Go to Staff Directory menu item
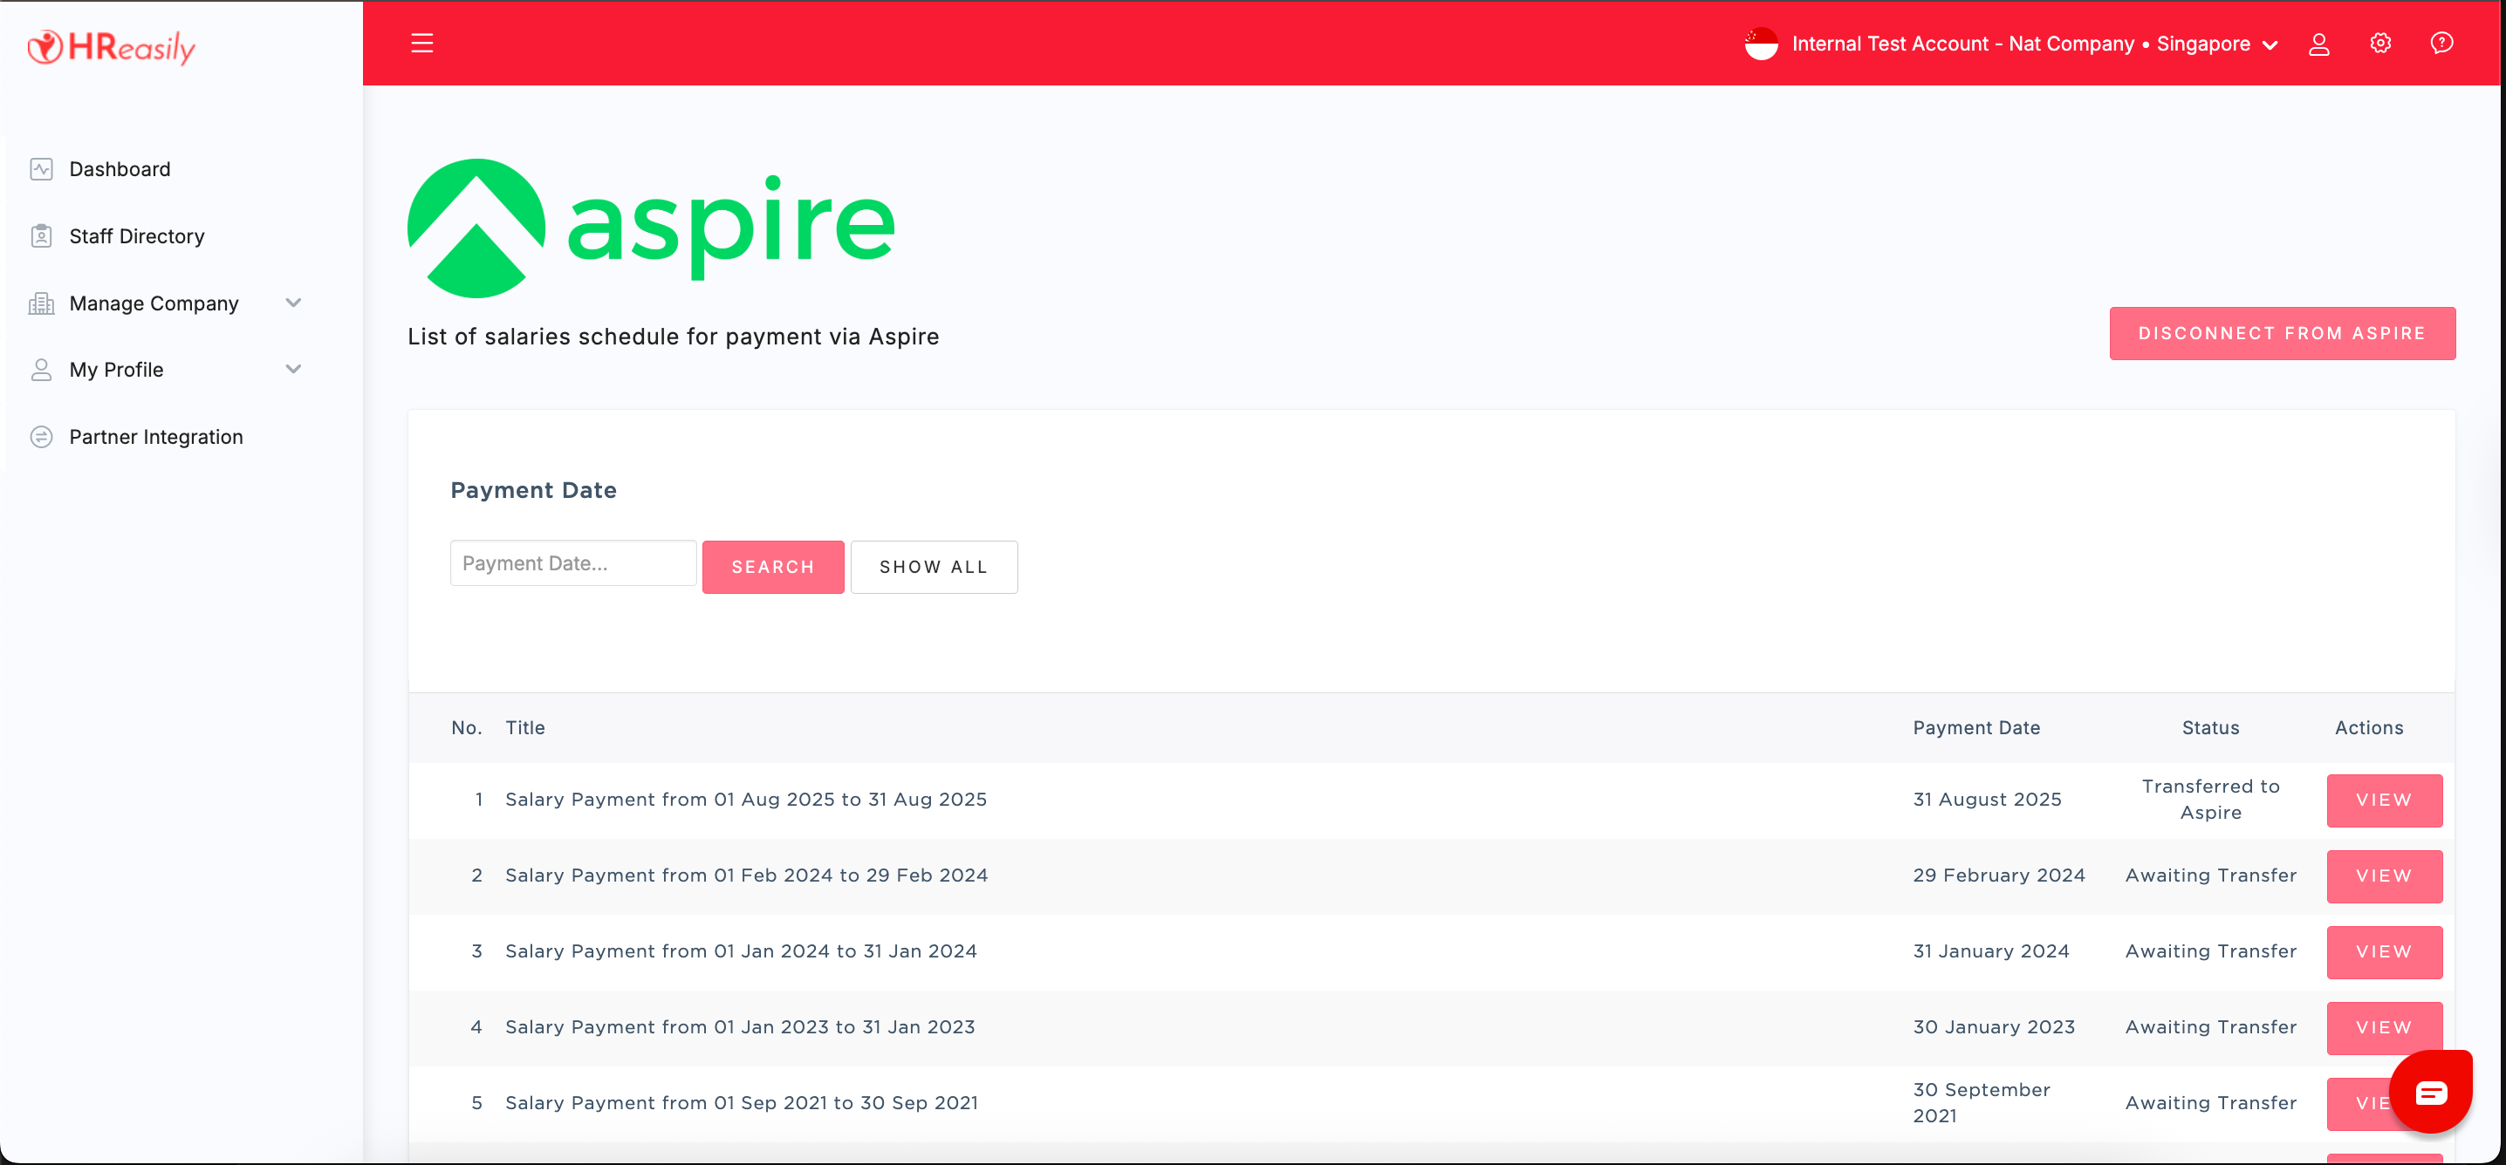This screenshot has height=1165, width=2506. 136,236
